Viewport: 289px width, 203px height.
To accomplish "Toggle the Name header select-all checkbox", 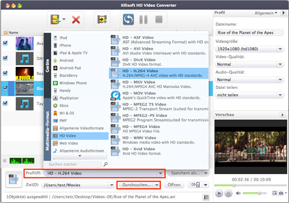I will 5,33.
